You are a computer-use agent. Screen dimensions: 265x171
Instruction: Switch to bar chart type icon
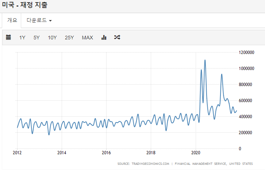(104, 37)
